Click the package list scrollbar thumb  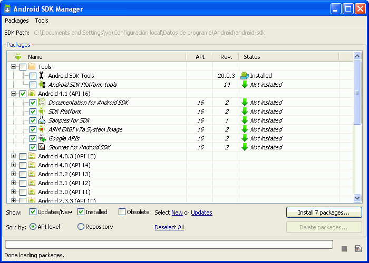[357, 92]
